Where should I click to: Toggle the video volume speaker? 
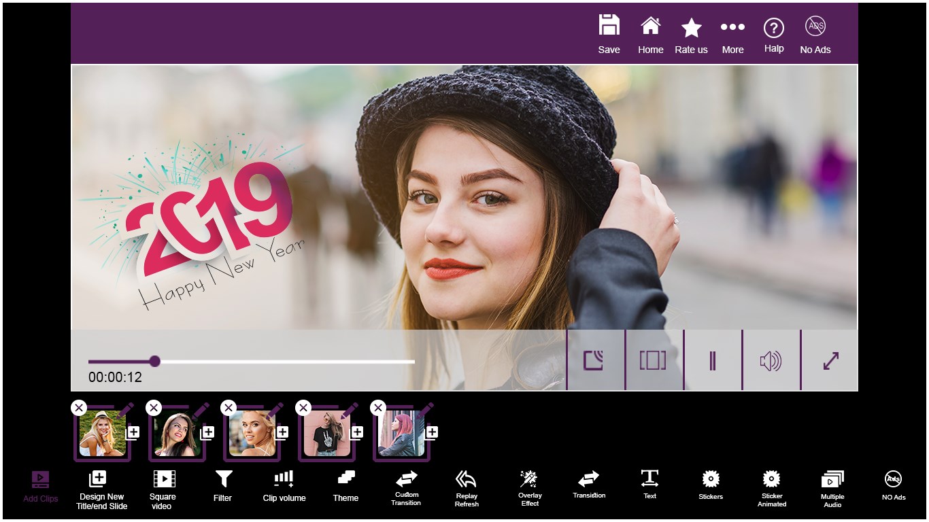pyautogui.click(x=771, y=361)
